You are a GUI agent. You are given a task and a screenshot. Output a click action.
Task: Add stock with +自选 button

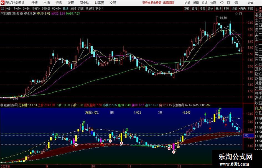click(242, 9)
